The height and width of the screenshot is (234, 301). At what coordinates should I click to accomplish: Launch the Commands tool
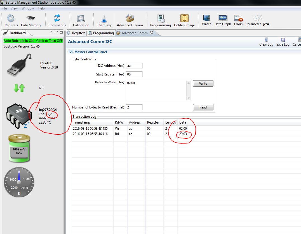point(57,20)
